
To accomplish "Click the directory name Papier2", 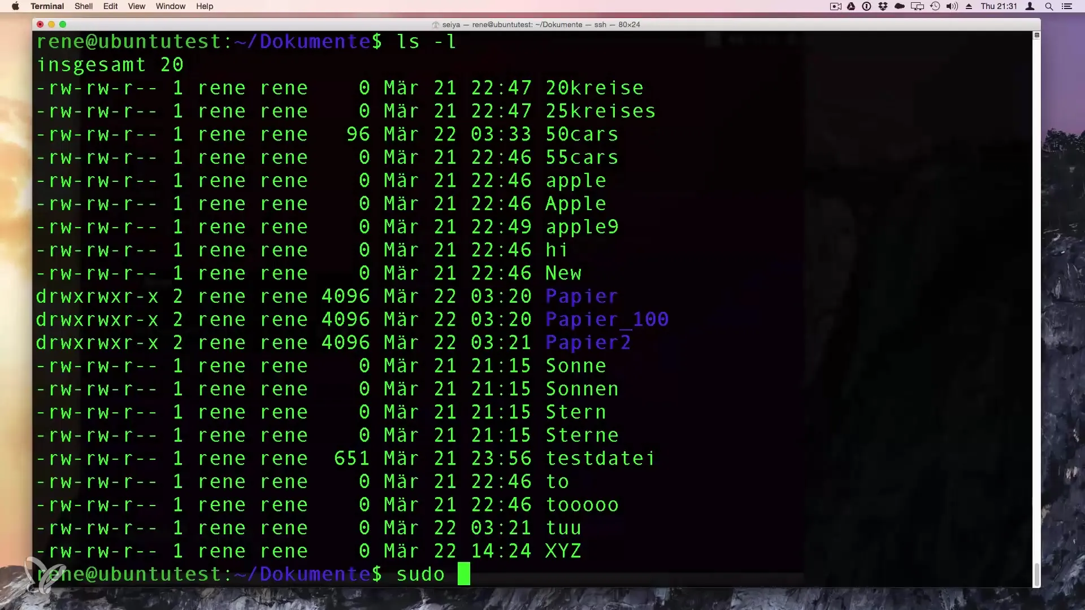I will click(x=588, y=343).
